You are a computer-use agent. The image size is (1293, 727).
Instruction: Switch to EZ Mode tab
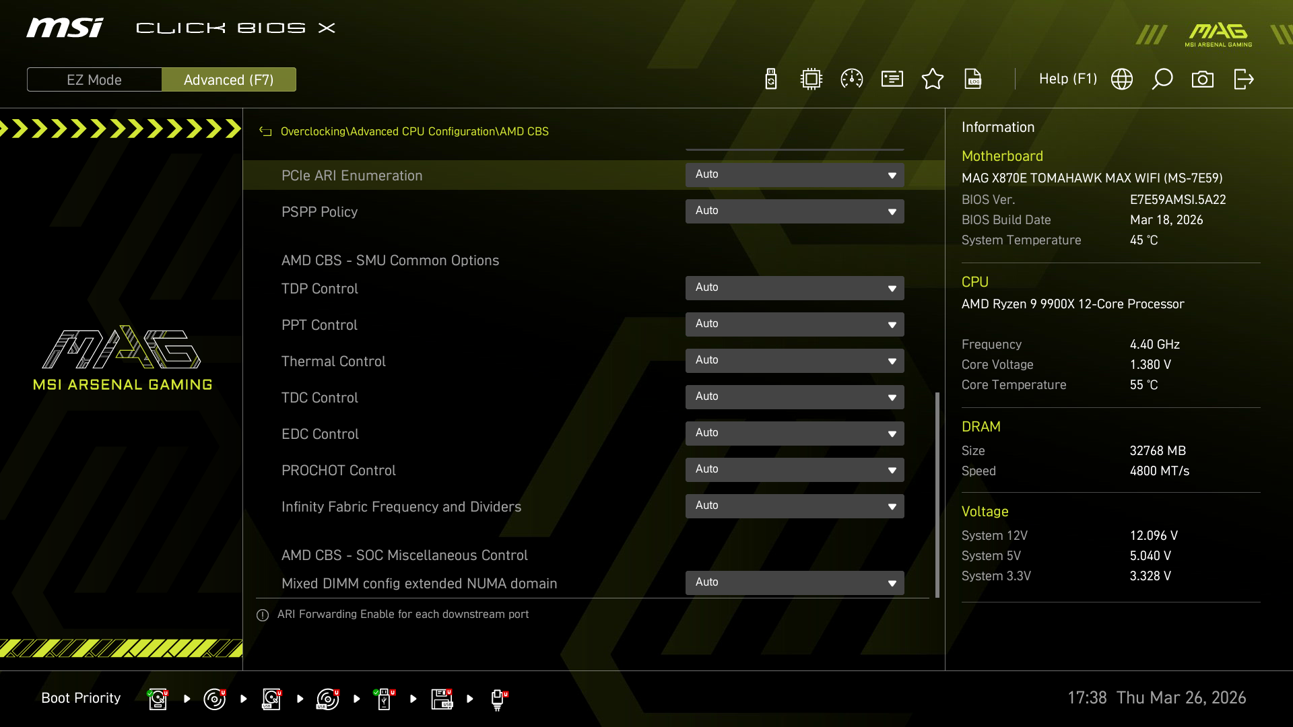point(94,79)
